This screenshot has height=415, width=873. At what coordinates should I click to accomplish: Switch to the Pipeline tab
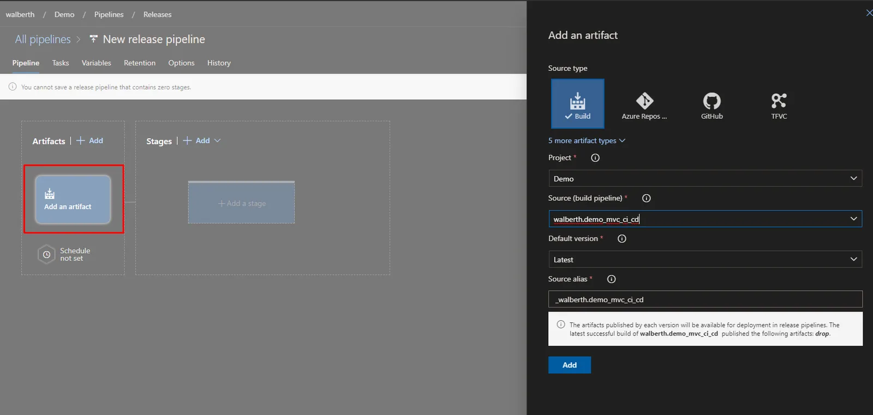pos(26,63)
